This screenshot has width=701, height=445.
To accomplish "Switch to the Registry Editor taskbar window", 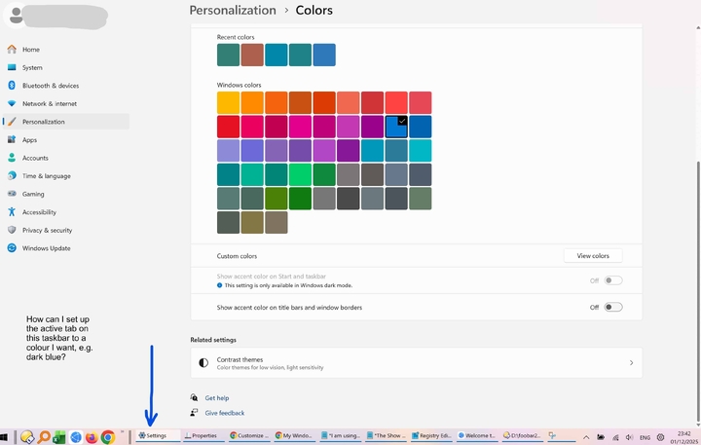I will (432, 435).
